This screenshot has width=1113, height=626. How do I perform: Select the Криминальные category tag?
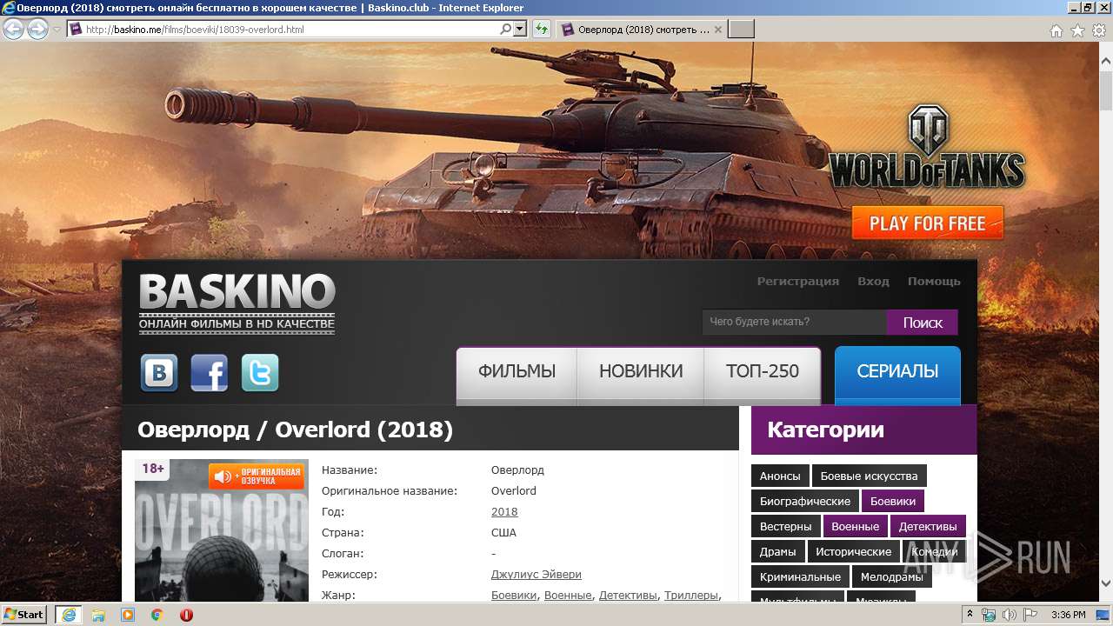coord(800,577)
